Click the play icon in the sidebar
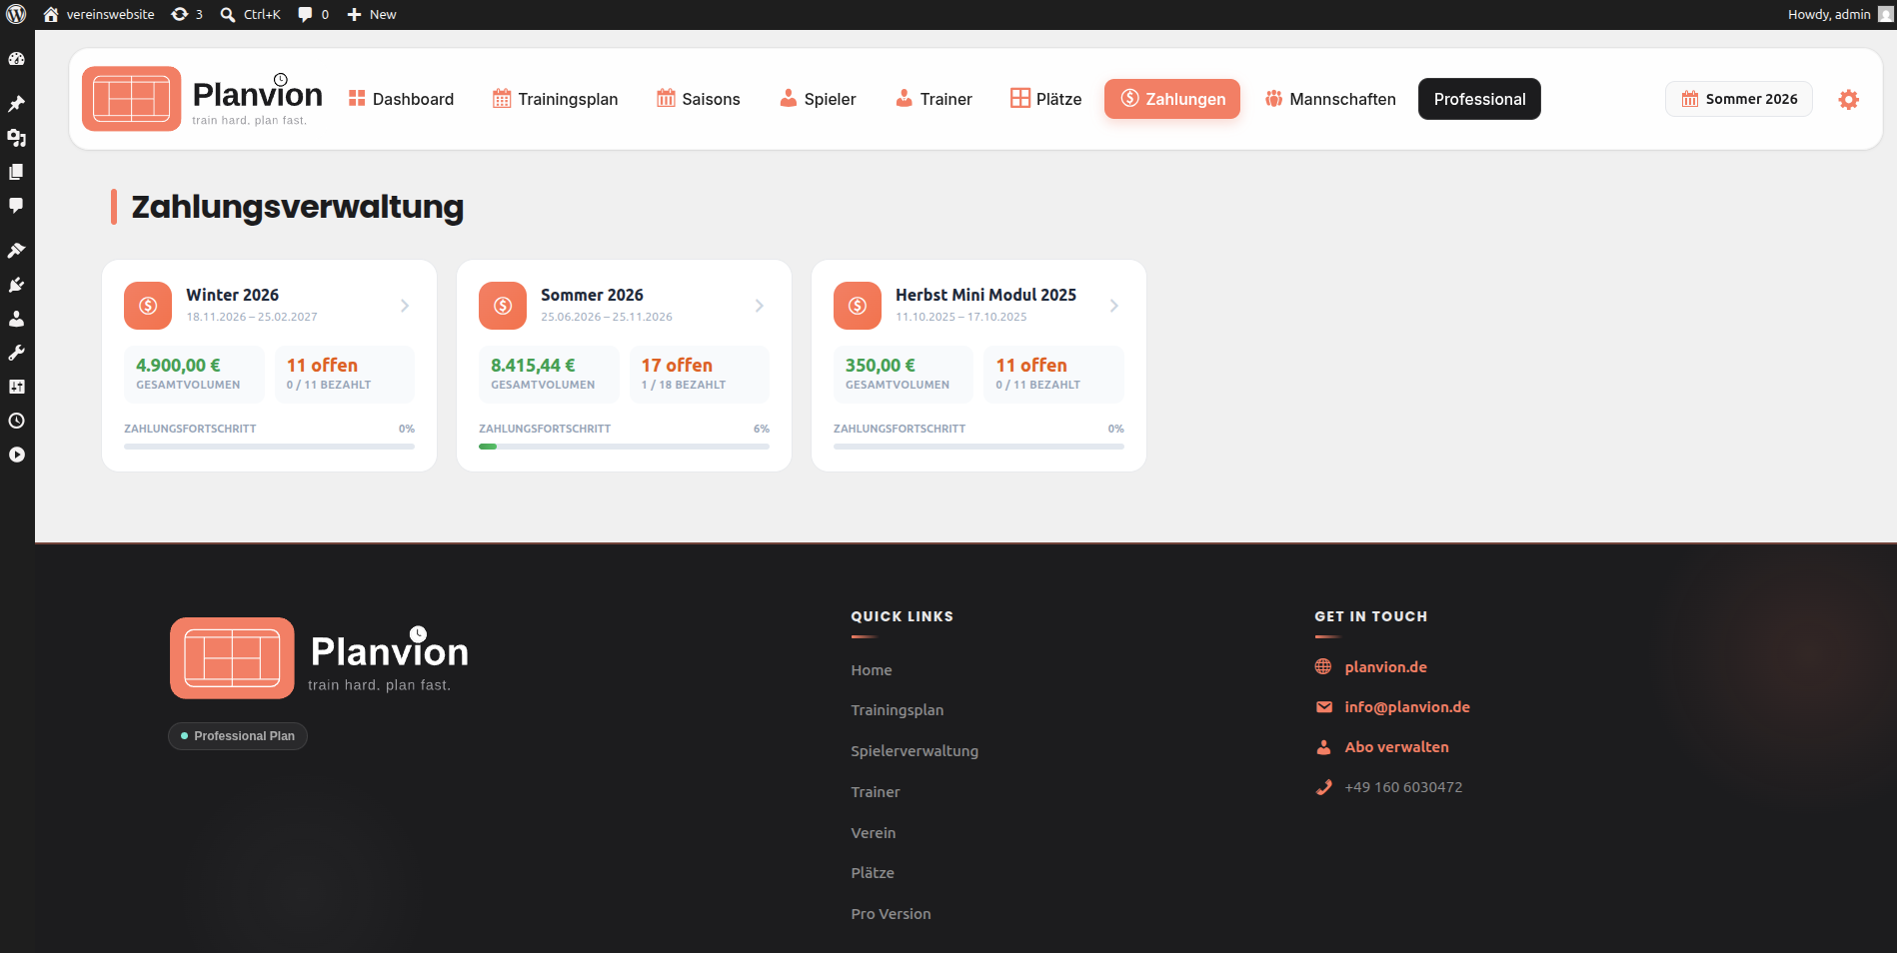 pyautogui.click(x=16, y=455)
